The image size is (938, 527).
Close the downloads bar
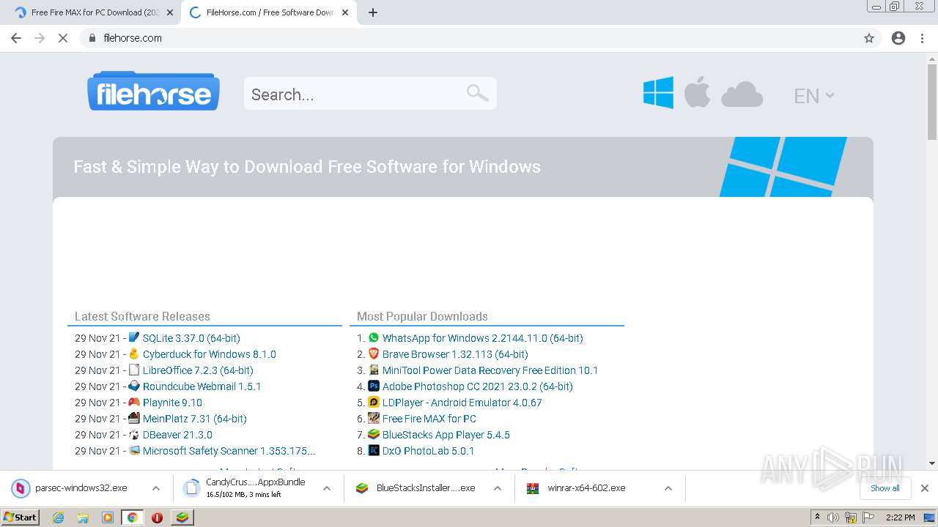click(925, 488)
